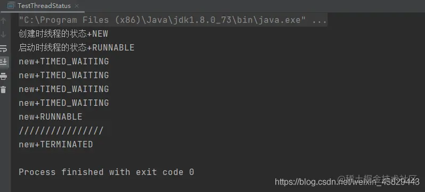425x192 pixels.
Task: Click the 启动时线程的状态+RUNNABLE output line
Action: click(x=77, y=48)
